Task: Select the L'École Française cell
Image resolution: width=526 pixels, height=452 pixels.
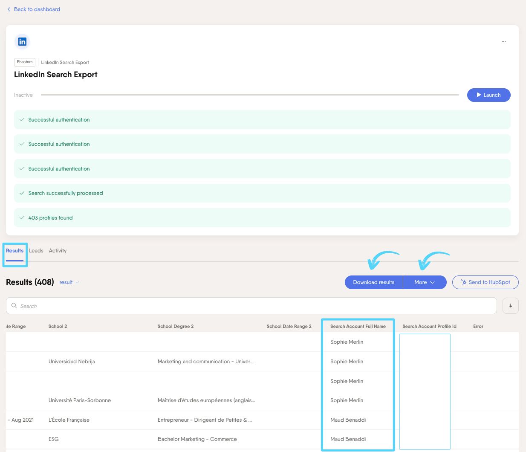Action: point(69,420)
